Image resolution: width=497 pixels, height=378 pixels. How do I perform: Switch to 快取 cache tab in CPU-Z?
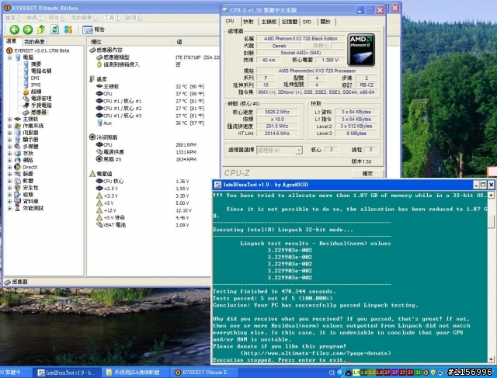tap(248, 22)
